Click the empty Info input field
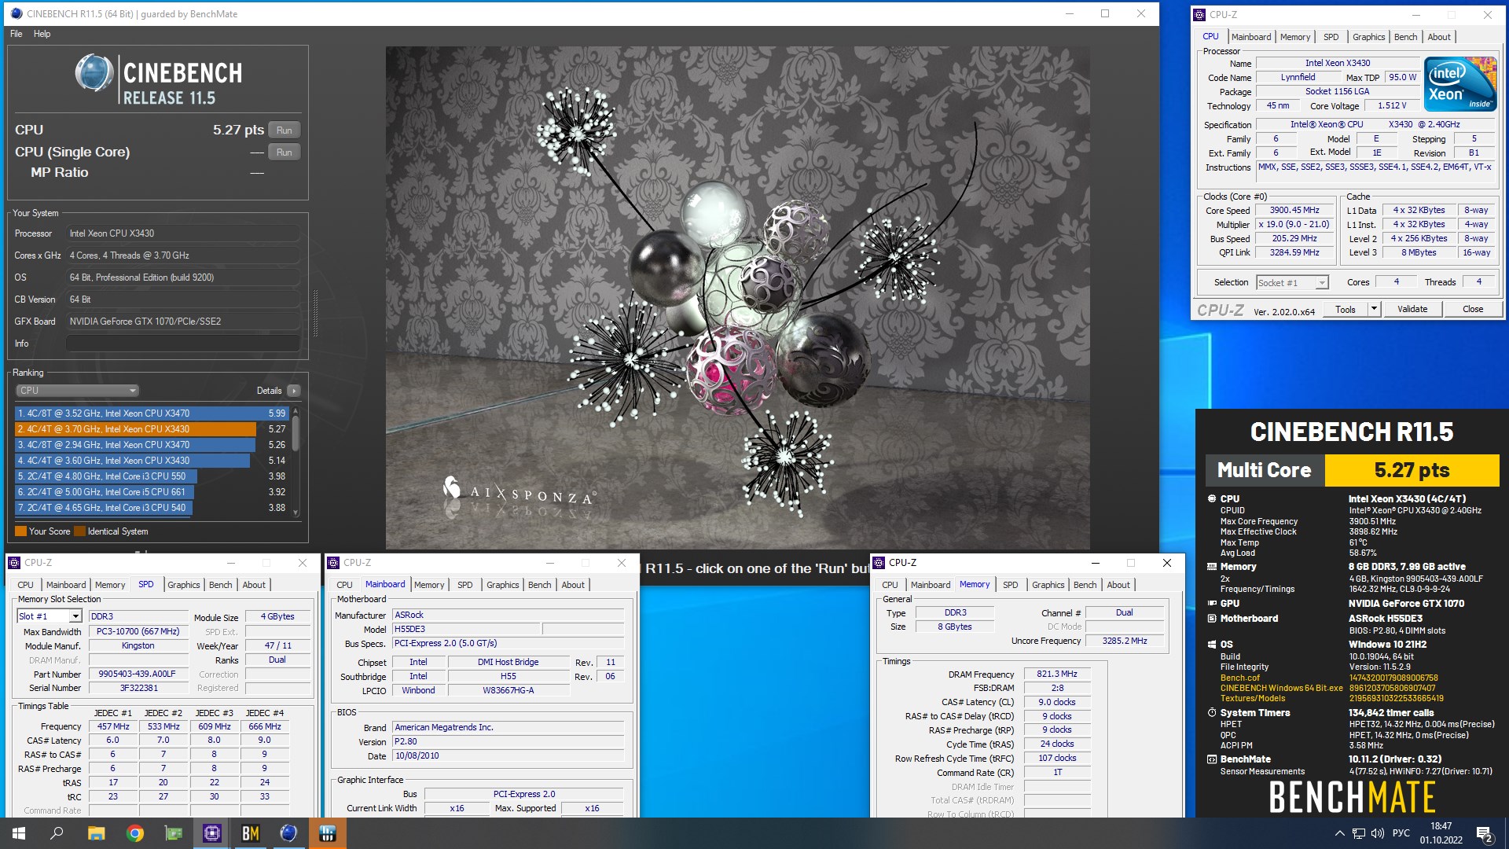Screen dimensions: 1509x849 coord(183,344)
